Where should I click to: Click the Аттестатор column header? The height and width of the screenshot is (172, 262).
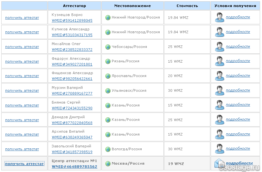tap(74, 6)
